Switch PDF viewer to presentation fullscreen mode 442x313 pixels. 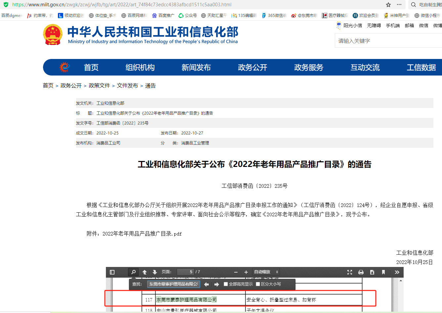coord(350,272)
